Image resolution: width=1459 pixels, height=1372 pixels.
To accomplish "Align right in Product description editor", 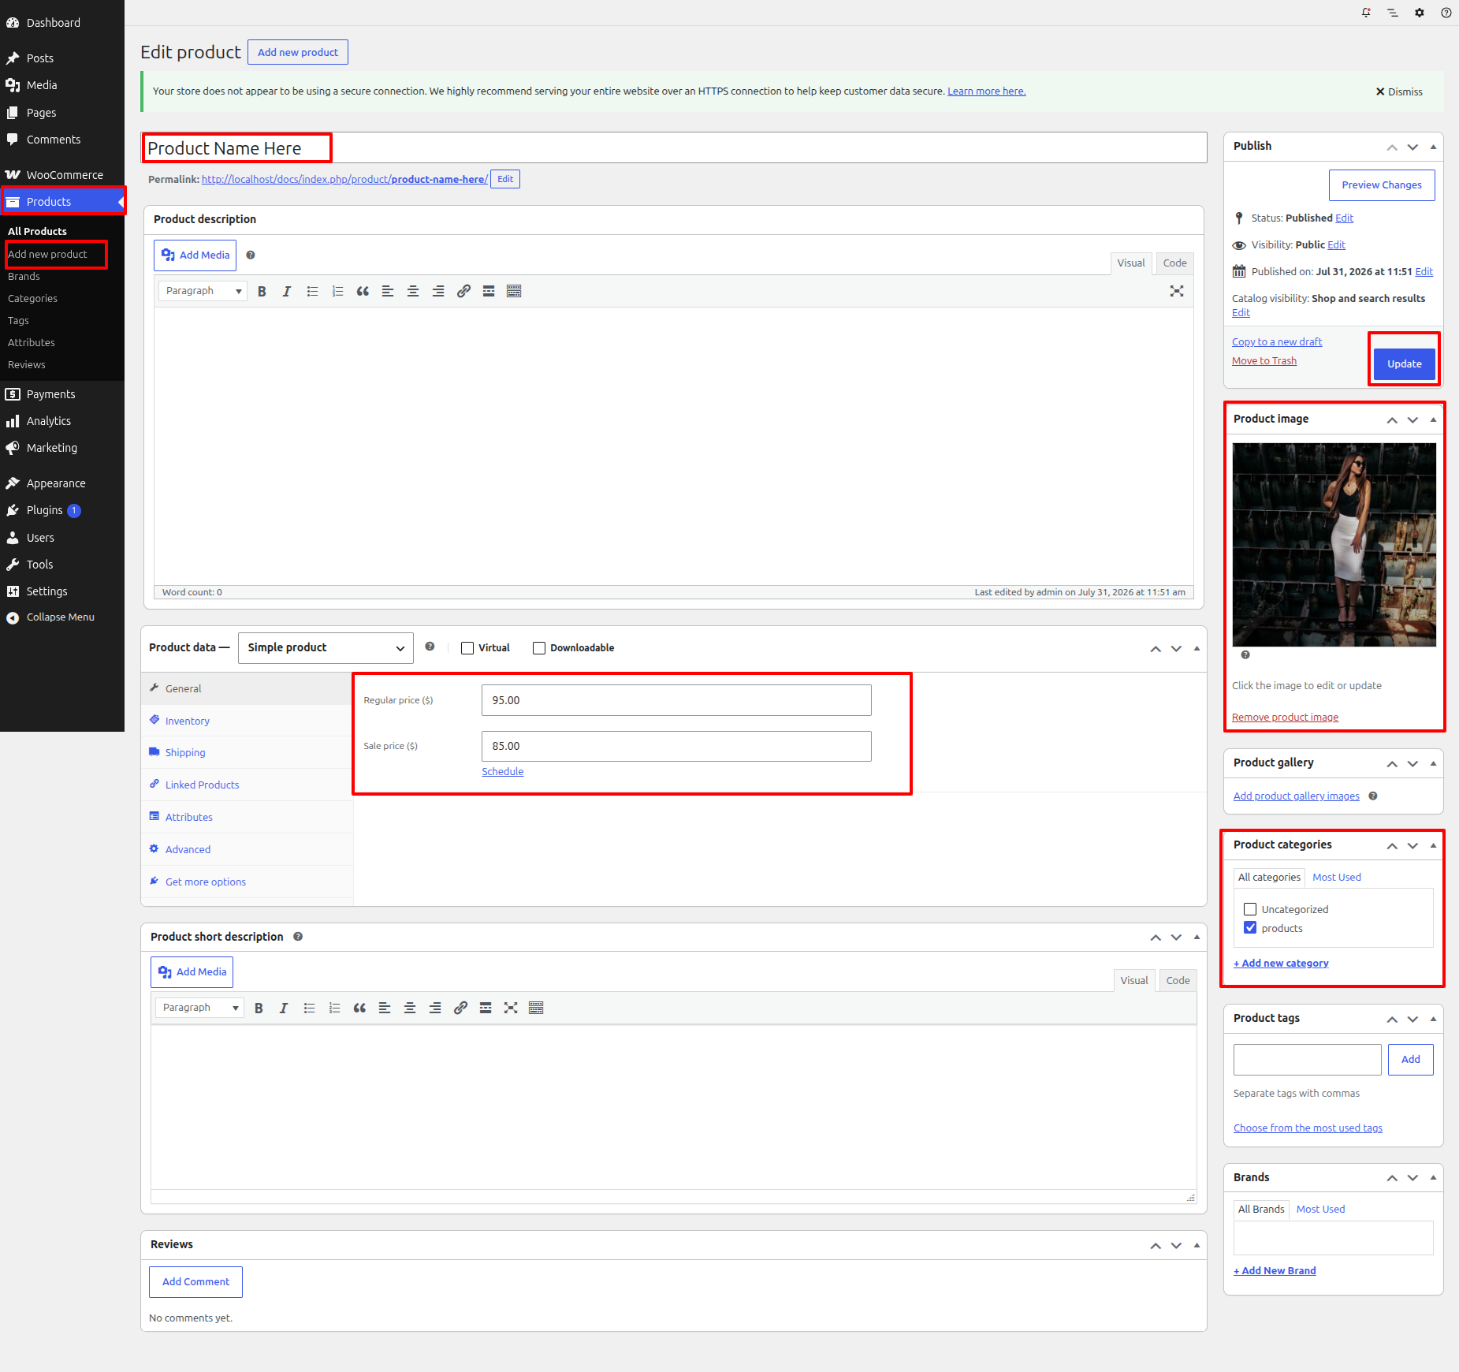I will (438, 291).
